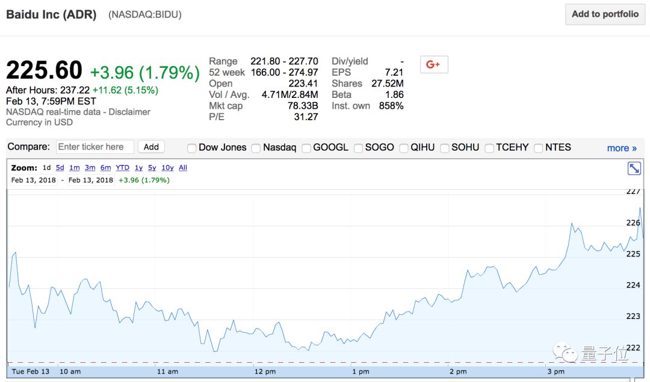Click the start date 'Feb 13, 2018' field
Image resolution: width=650 pixels, height=382 pixels.
34,180
